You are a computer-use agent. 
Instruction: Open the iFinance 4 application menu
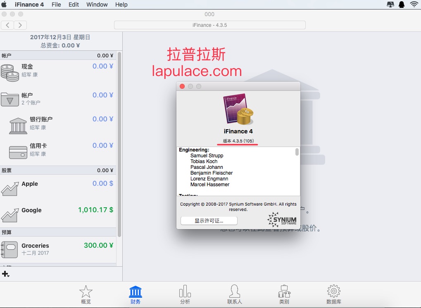pos(29,5)
